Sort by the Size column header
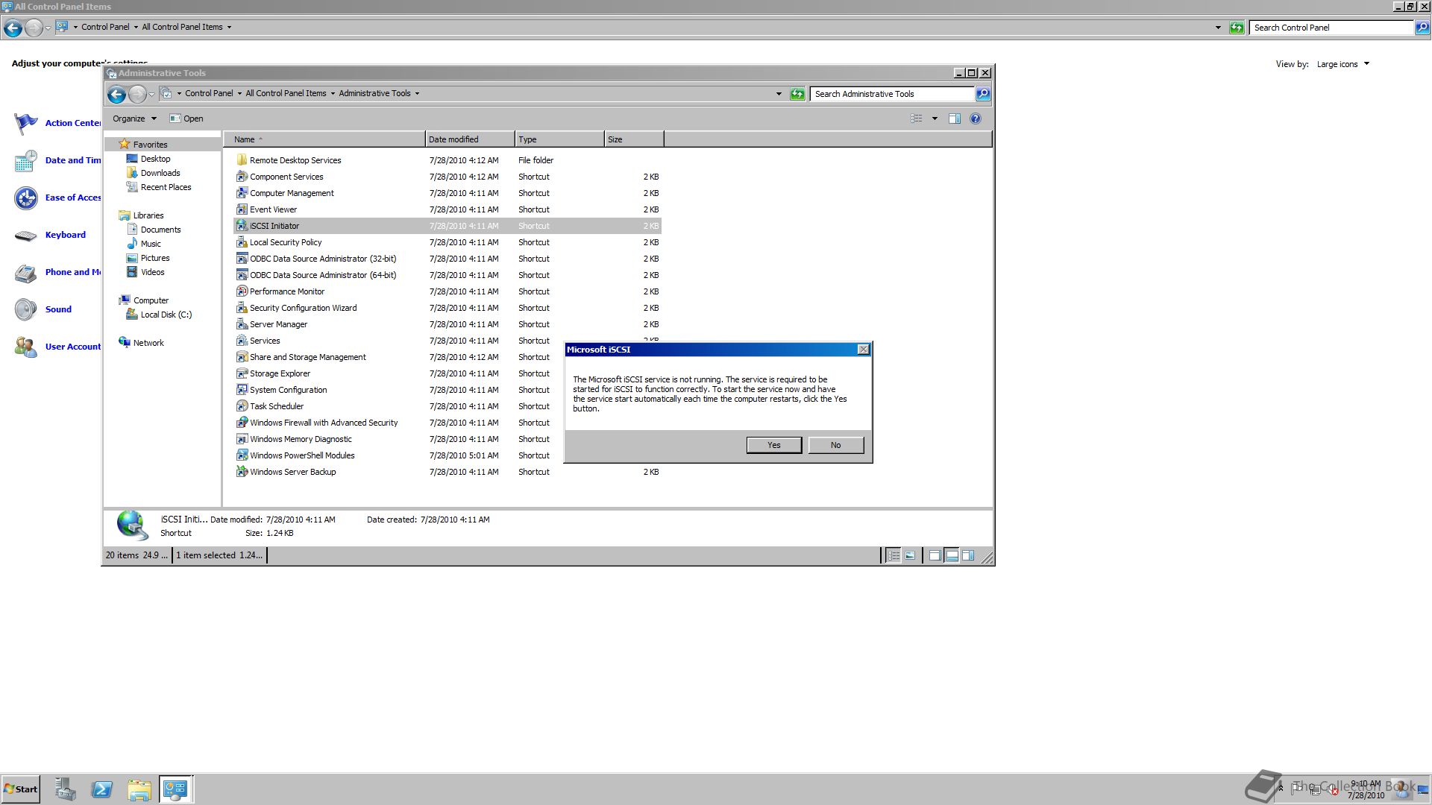Image resolution: width=1432 pixels, height=805 pixels. [x=634, y=139]
